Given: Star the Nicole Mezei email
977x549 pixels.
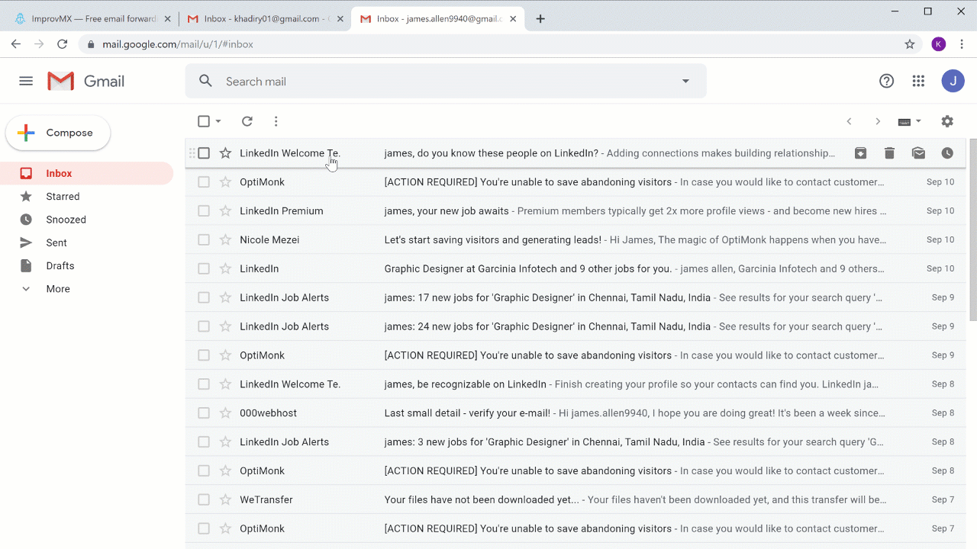Looking at the screenshot, I should (225, 239).
